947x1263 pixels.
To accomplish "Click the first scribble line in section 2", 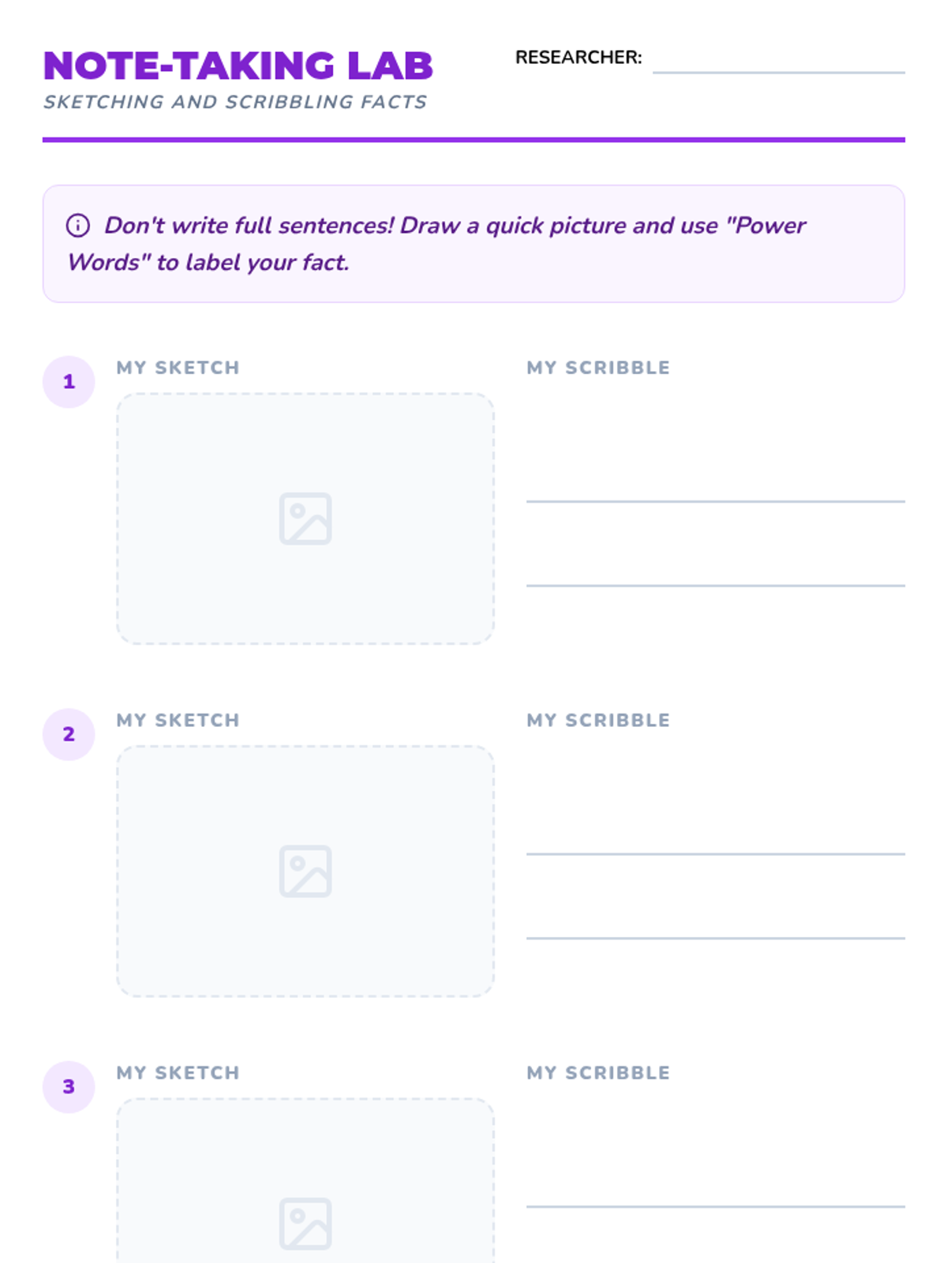I will tap(716, 854).
